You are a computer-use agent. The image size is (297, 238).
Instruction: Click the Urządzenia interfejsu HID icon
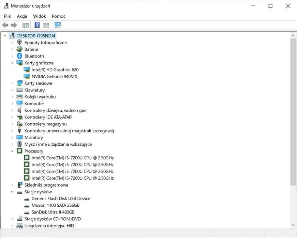pyautogui.click(x=19, y=225)
